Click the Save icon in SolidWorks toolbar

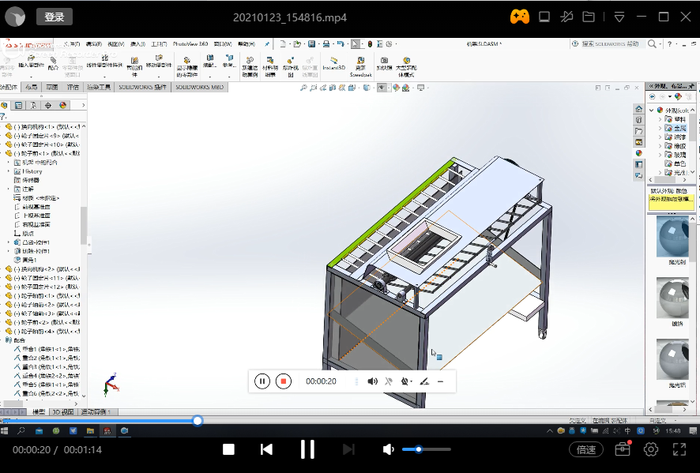[x=311, y=43]
